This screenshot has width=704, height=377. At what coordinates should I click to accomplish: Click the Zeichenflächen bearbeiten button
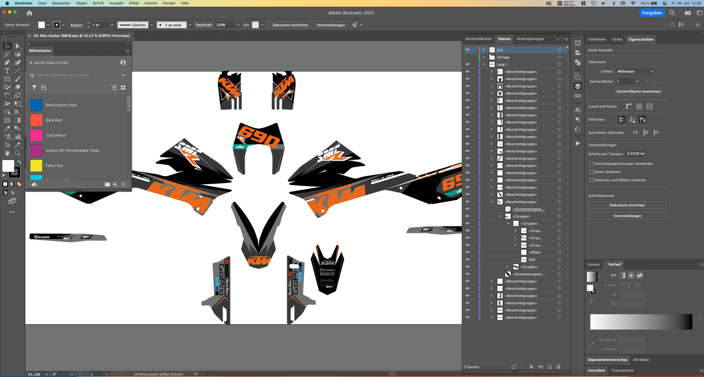coord(638,91)
